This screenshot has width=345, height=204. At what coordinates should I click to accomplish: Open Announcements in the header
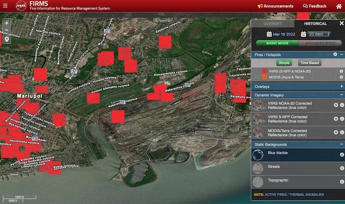[x=276, y=6]
